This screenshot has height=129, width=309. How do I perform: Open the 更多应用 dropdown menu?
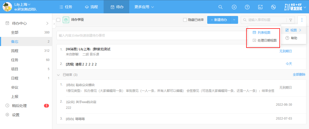pos(144,7)
